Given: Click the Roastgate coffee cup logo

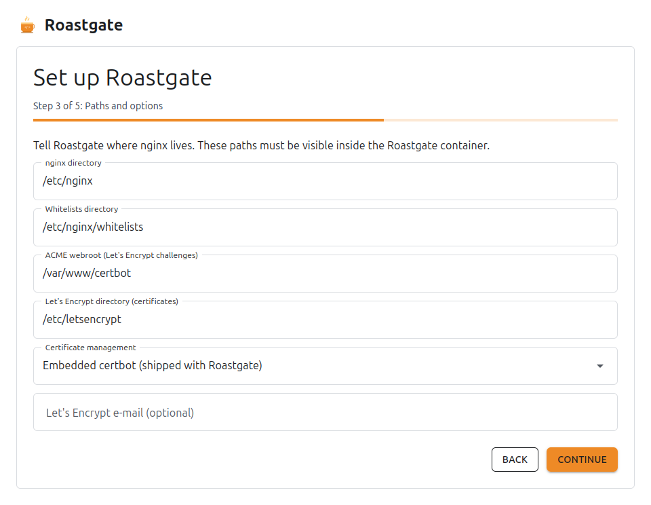Looking at the screenshot, I should (27, 25).
